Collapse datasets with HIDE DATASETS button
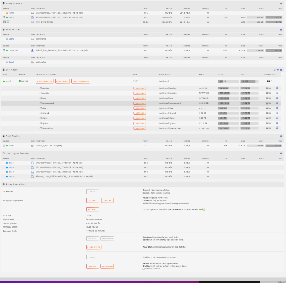The image size is (286, 283). coord(45,82)
